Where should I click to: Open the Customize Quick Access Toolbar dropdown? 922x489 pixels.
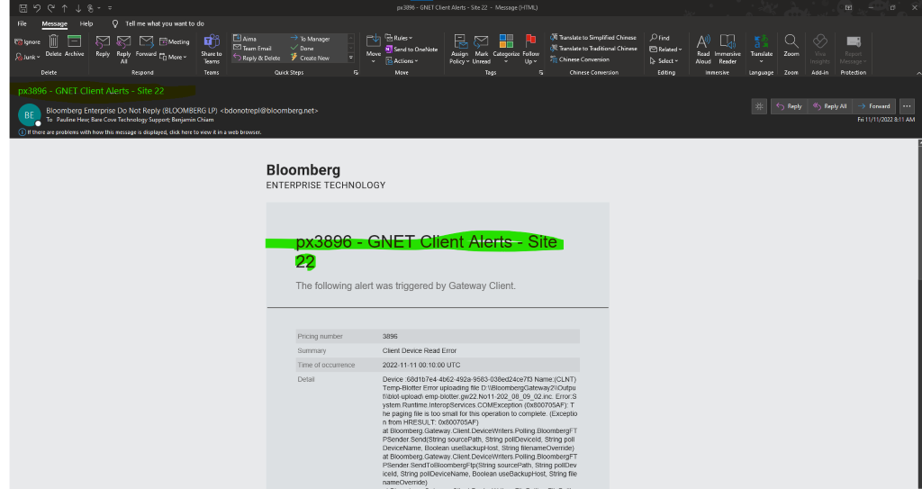(x=110, y=8)
